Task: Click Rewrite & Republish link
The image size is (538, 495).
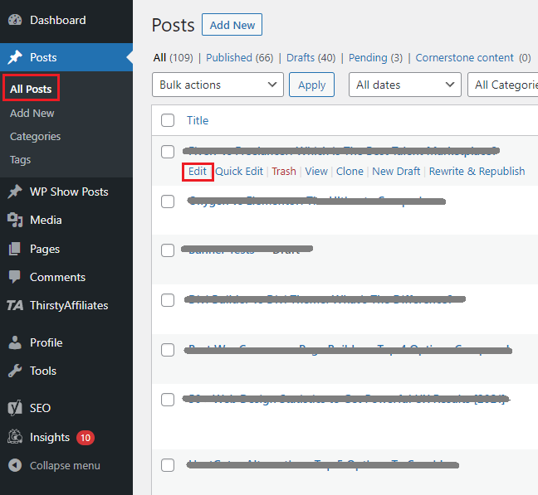Action: (477, 171)
